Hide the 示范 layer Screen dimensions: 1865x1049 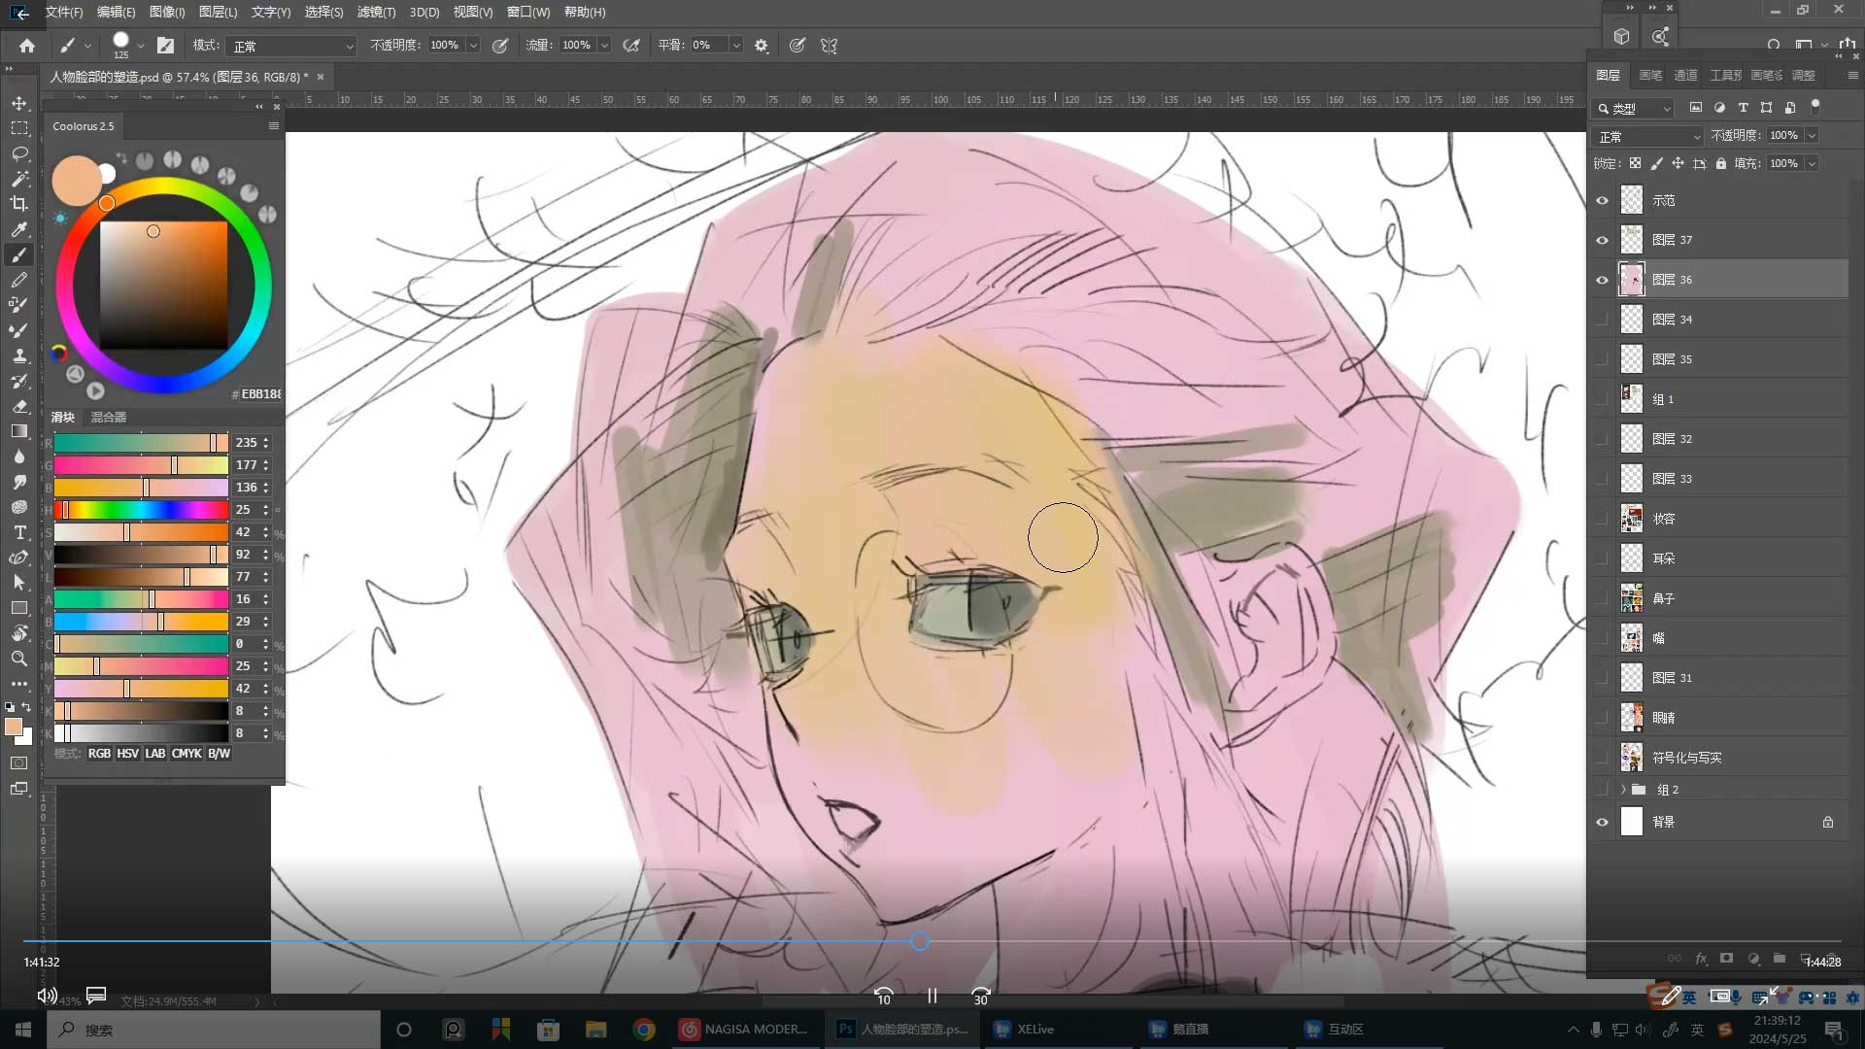click(x=1602, y=200)
